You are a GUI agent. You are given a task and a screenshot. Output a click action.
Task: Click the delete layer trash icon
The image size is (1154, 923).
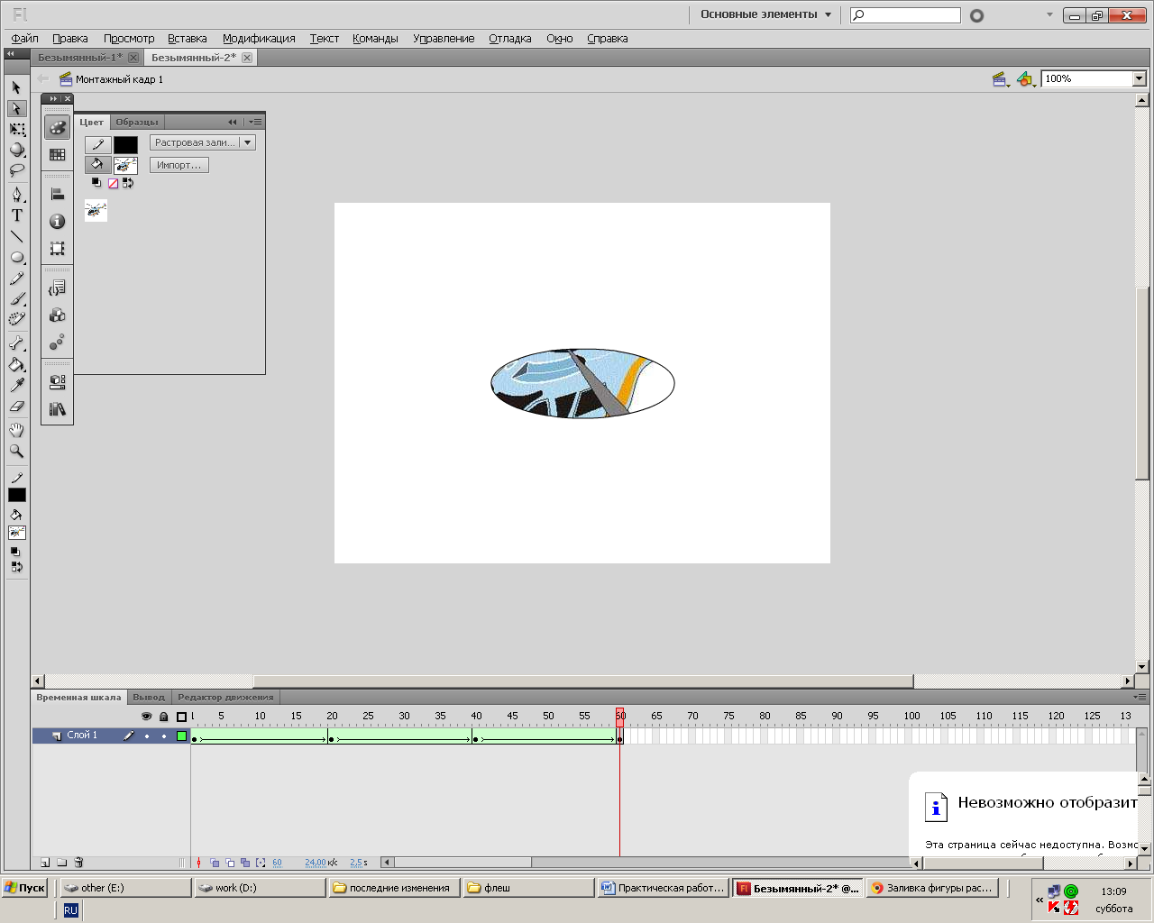click(78, 863)
